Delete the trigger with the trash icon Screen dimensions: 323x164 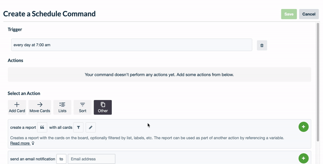[262, 45]
